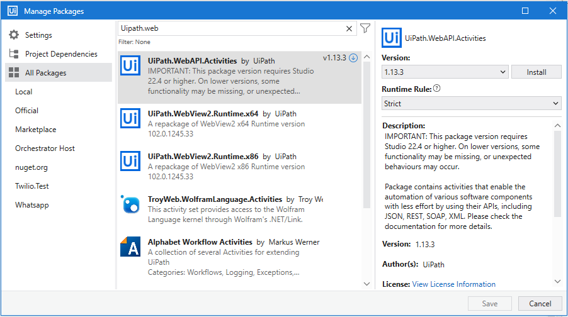Select UiPath.WebAPI.Activities package title

tap(192, 61)
